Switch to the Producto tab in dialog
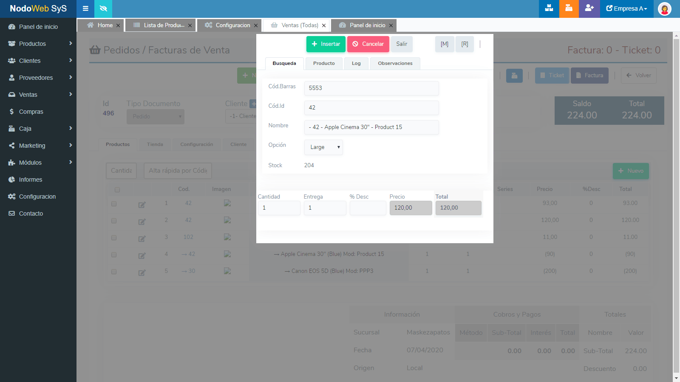This screenshot has height=382, width=680. pos(324,63)
